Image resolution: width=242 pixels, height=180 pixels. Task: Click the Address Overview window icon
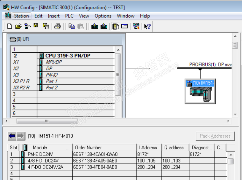pos(125,26)
